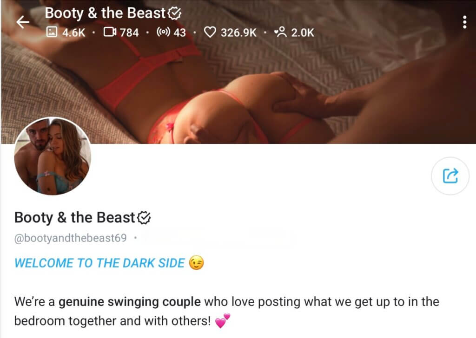This screenshot has width=476, height=338.
Task: Go back using the left arrow
Action: click(23, 22)
